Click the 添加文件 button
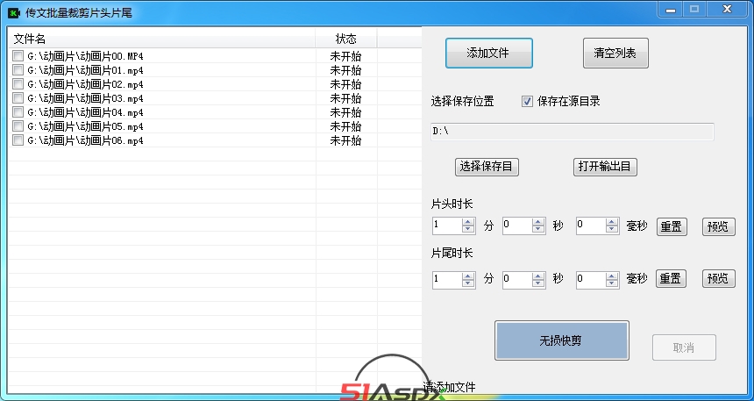754x401 pixels. pos(488,53)
